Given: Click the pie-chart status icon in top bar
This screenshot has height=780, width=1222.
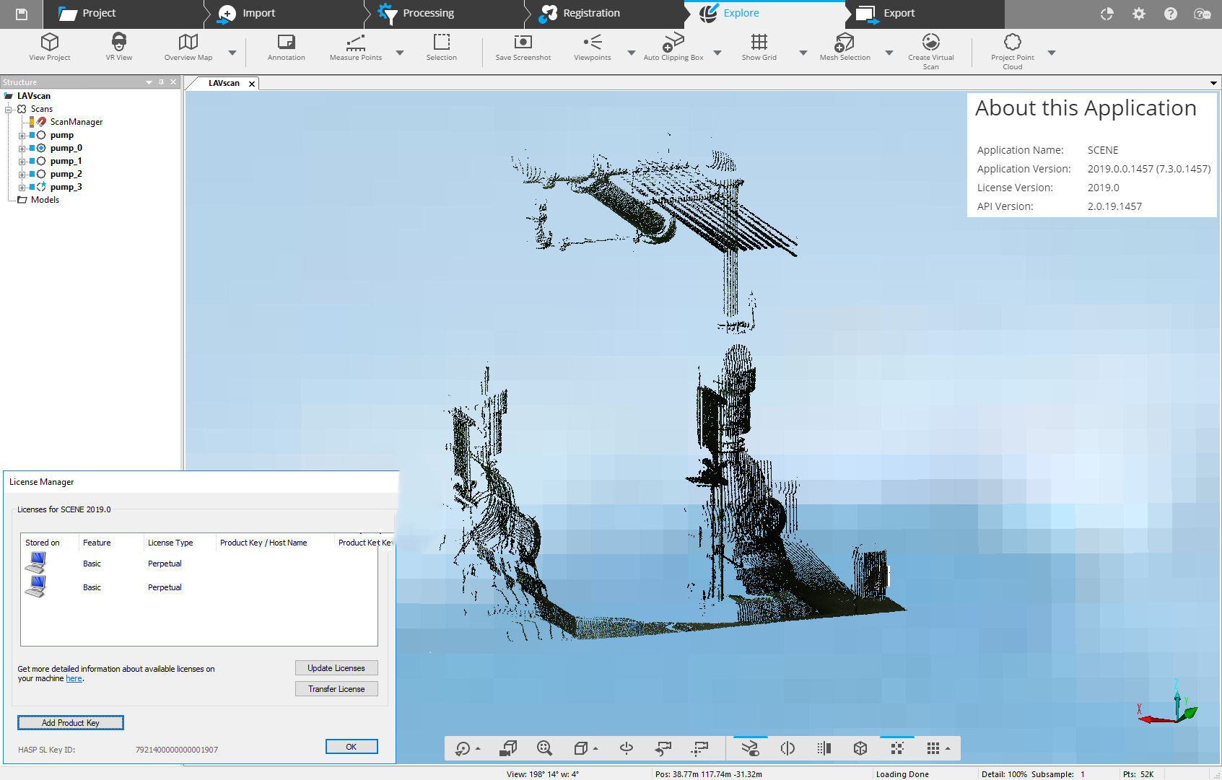Looking at the screenshot, I should tap(1107, 14).
